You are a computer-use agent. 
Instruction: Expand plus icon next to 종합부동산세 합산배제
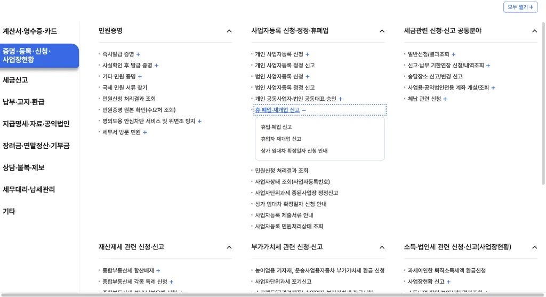158,270
